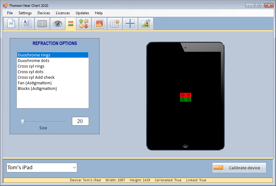Open the orange picture icon tab
The image size is (276, 186).
[99, 24]
